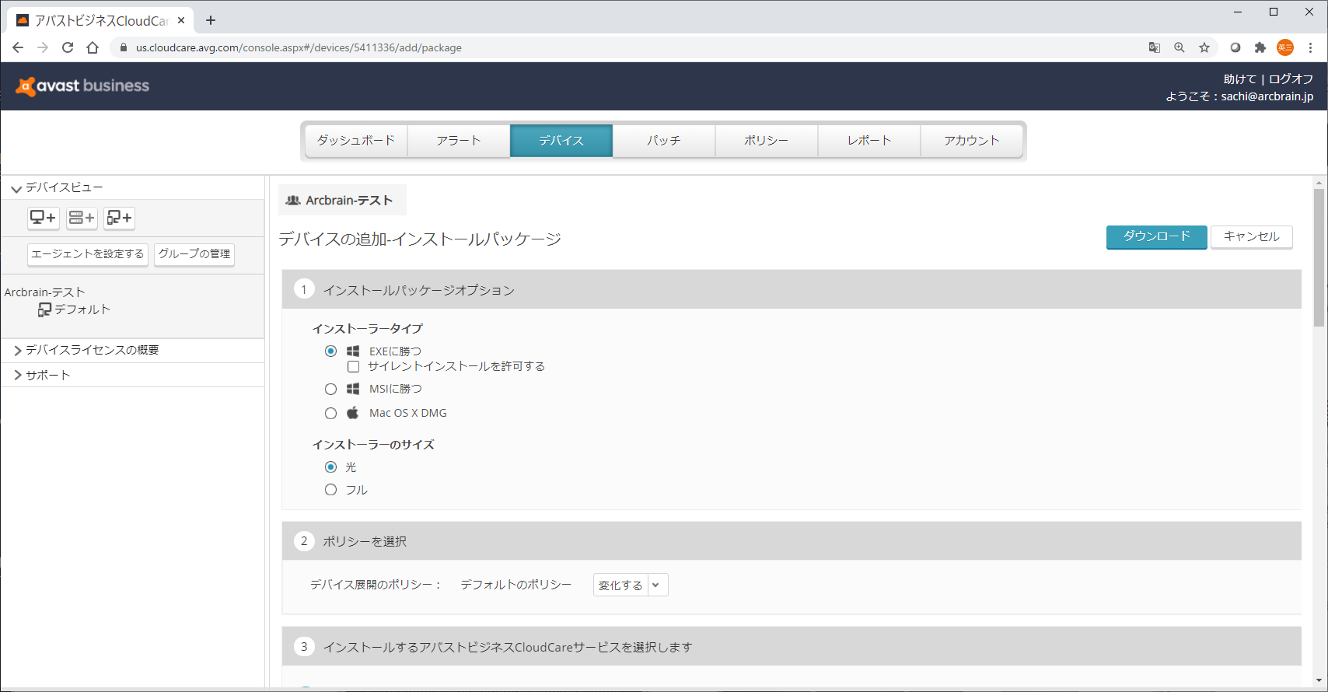Select the EXE installer type radio
Screen dimensions: 1328x692
(330, 351)
